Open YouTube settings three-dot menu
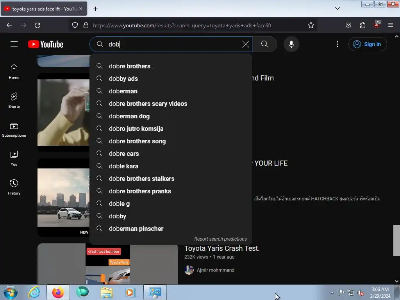Viewport: 400px width, 300px height. point(337,44)
